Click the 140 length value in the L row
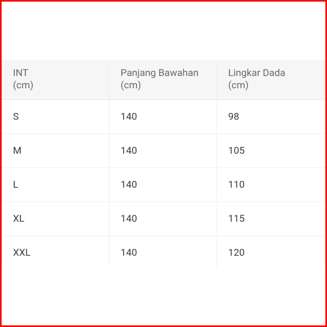 129,185
